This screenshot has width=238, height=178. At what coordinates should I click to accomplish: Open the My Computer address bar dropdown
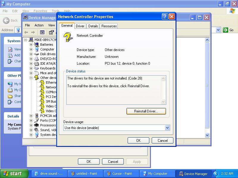[x=218, y=30]
